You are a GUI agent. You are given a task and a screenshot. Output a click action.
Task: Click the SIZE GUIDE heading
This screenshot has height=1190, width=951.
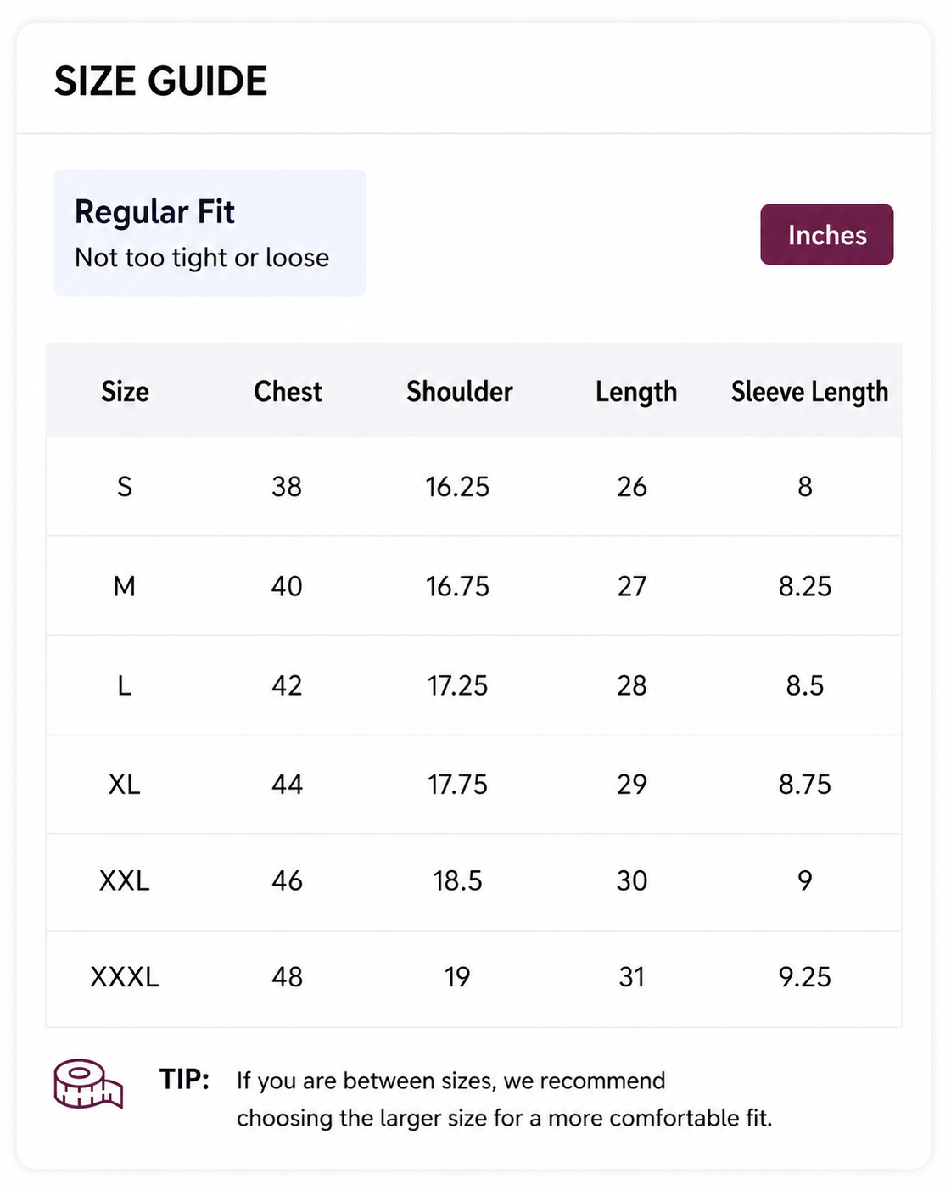point(161,81)
